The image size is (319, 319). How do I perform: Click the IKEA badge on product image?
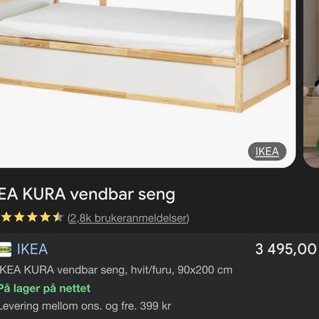(267, 152)
